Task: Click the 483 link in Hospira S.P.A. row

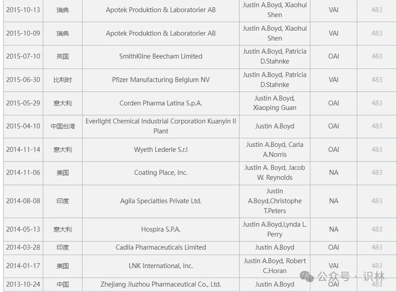Action: tap(377, 229)
